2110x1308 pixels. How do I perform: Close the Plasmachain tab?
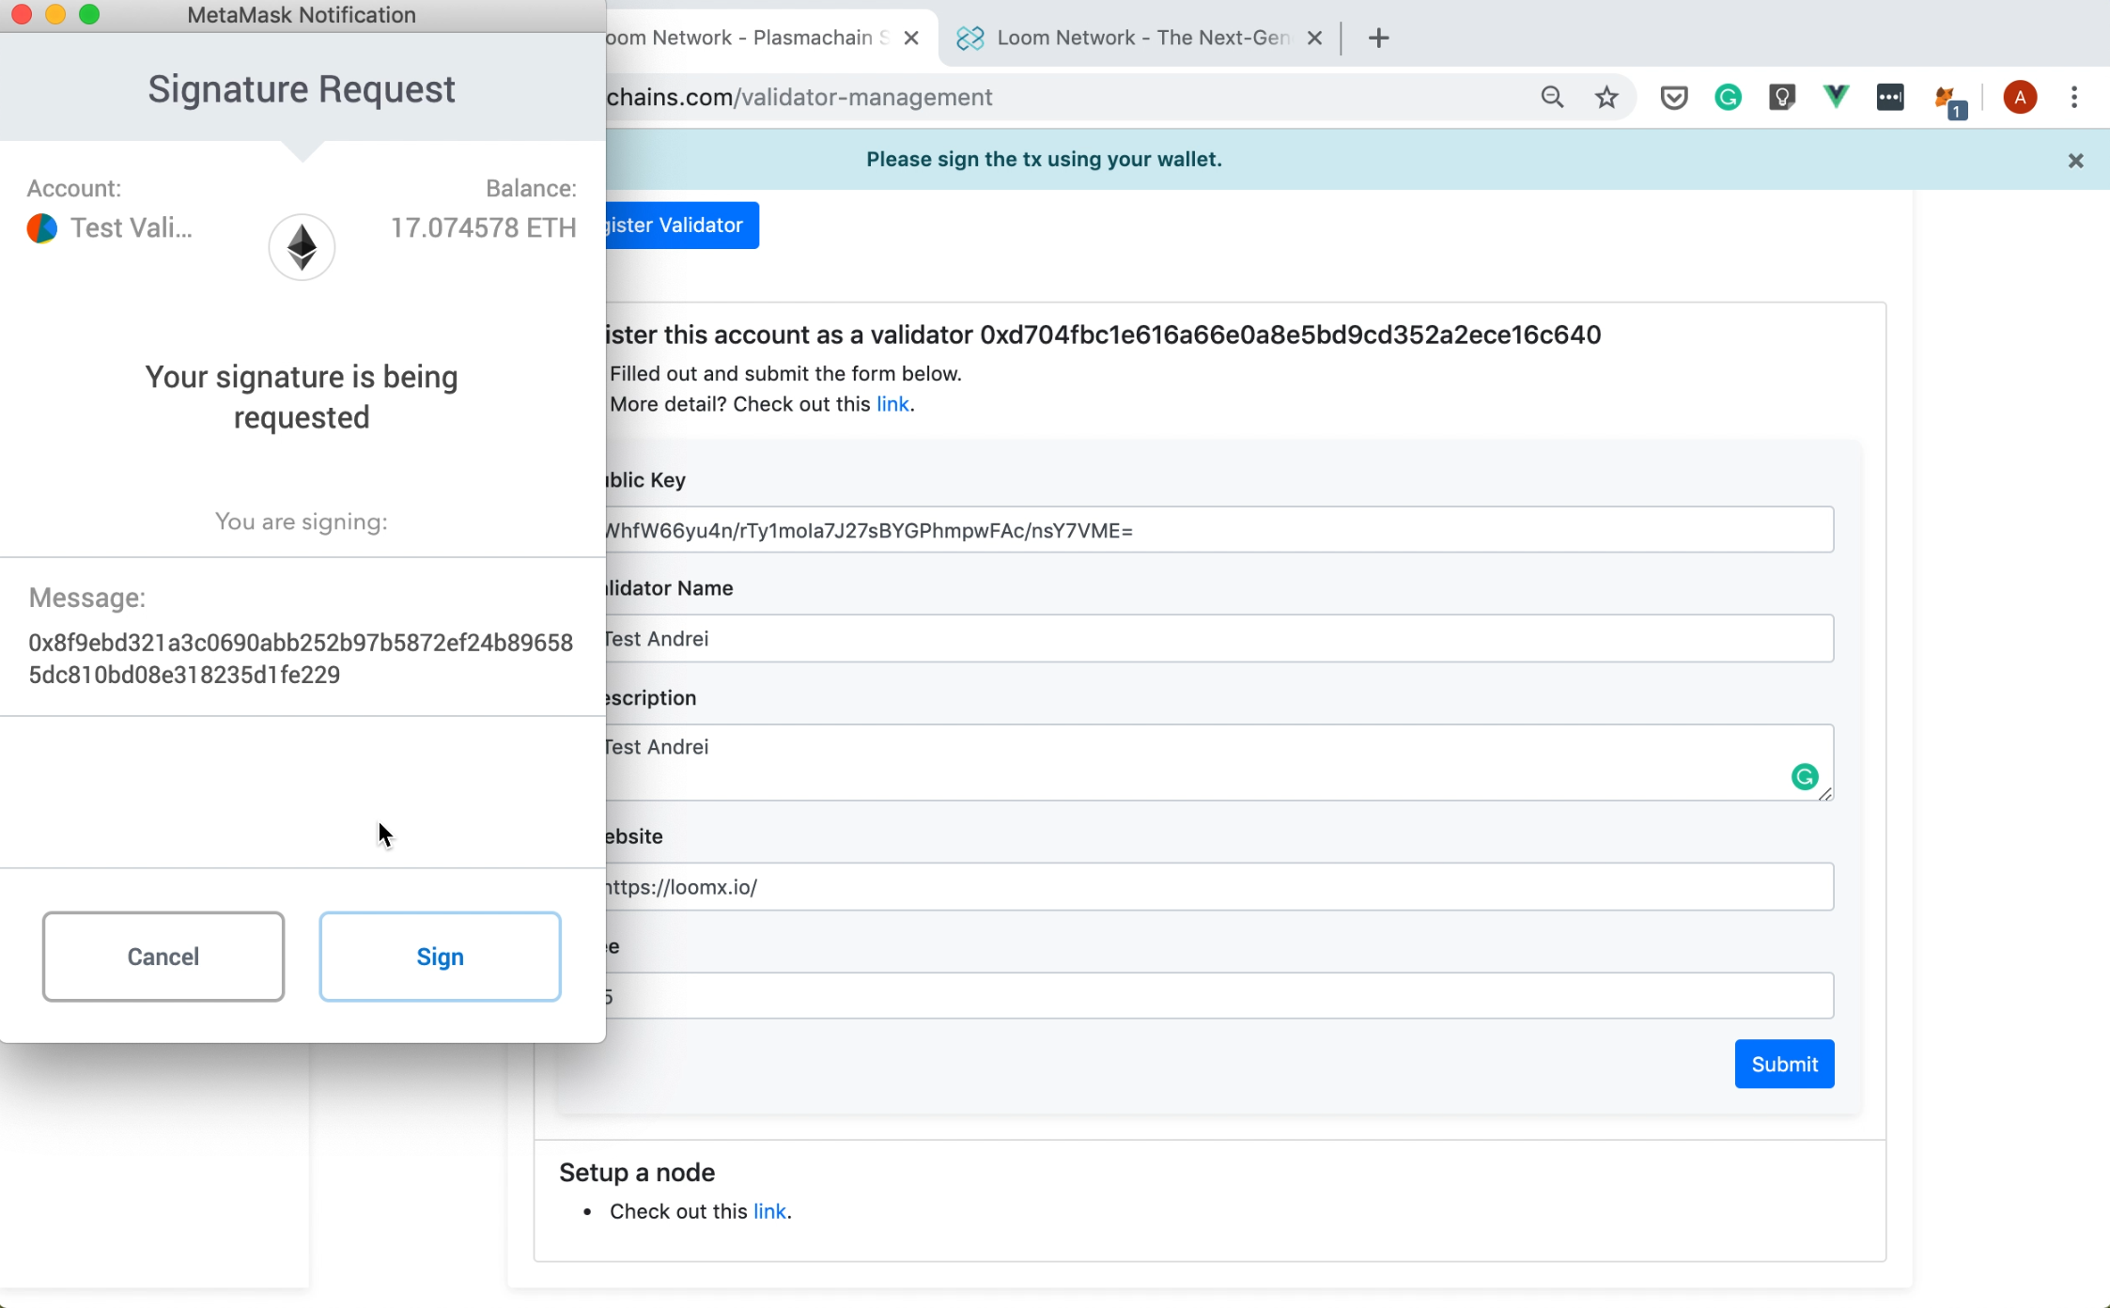click(910, 38)
